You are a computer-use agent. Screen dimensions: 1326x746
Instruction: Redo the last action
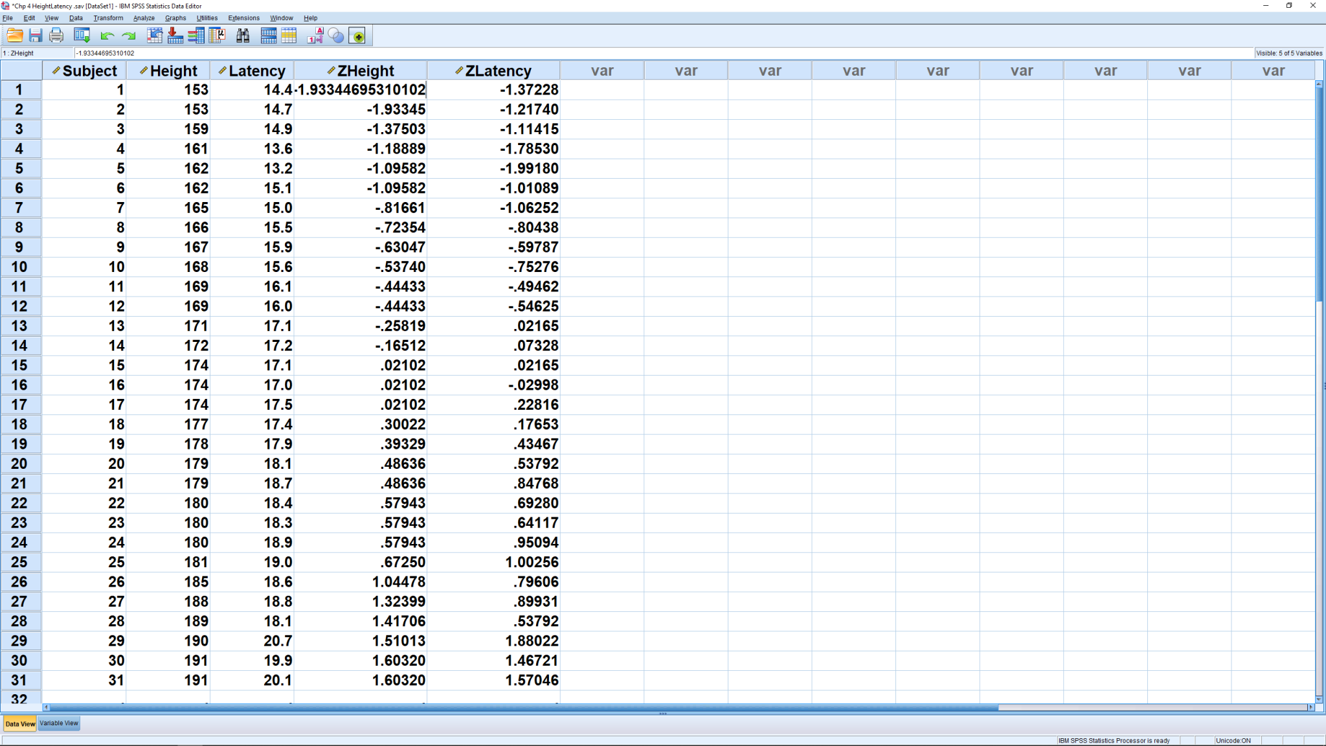click(129, 36)
